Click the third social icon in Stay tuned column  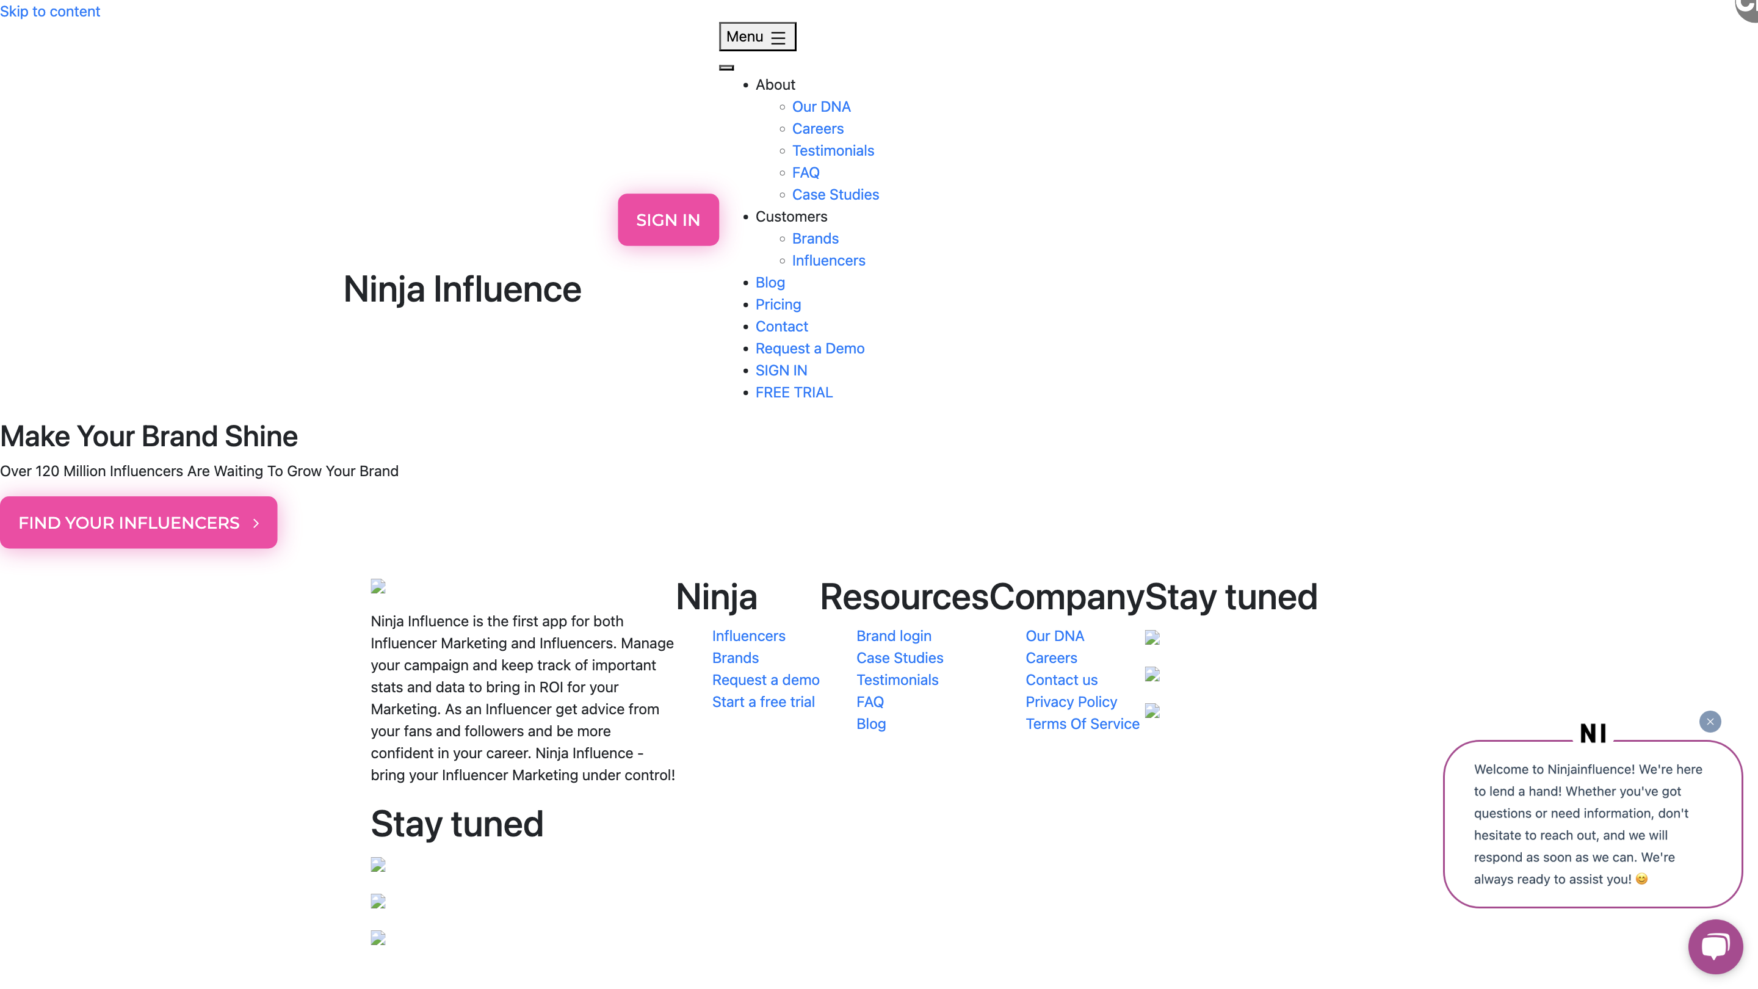click(x=1152, y=712)
